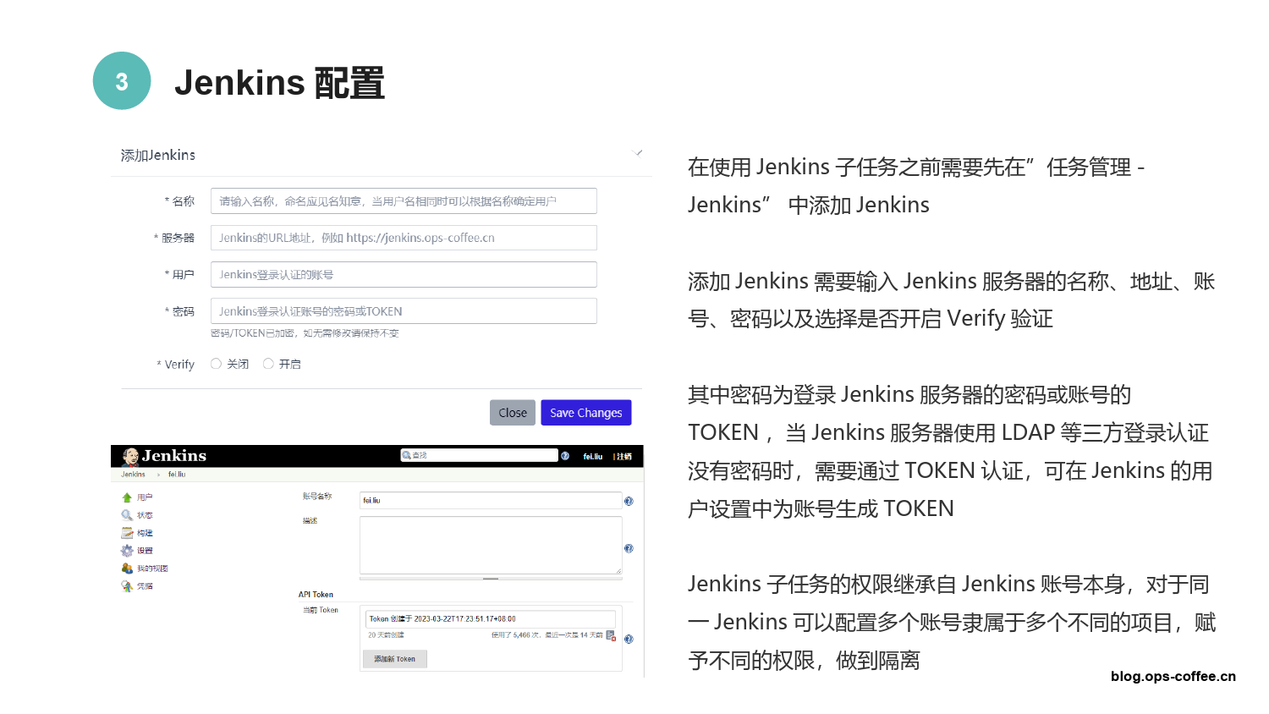Click the 添加新 Token button
This screenshot has width=1269, height=714.
[x=395, y=659]
